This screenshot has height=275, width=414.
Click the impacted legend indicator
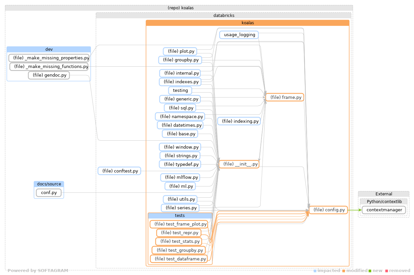[x=315, y=271]
